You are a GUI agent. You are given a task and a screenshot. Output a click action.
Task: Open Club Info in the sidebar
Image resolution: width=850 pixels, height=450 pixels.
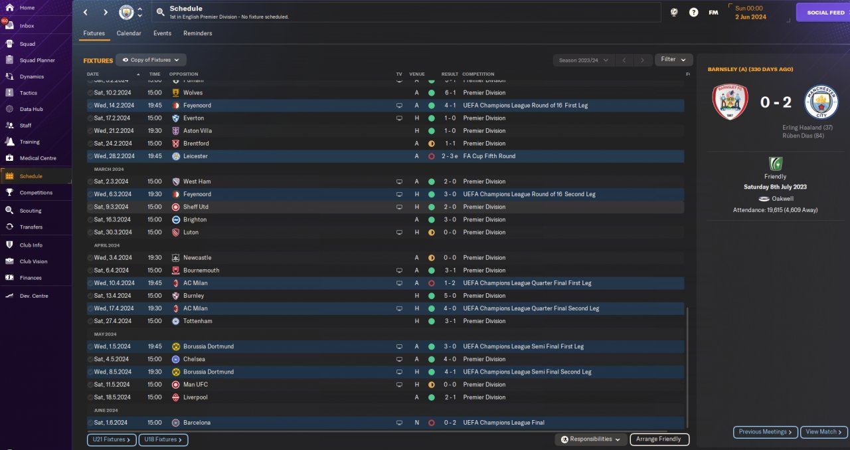(36, 245)
